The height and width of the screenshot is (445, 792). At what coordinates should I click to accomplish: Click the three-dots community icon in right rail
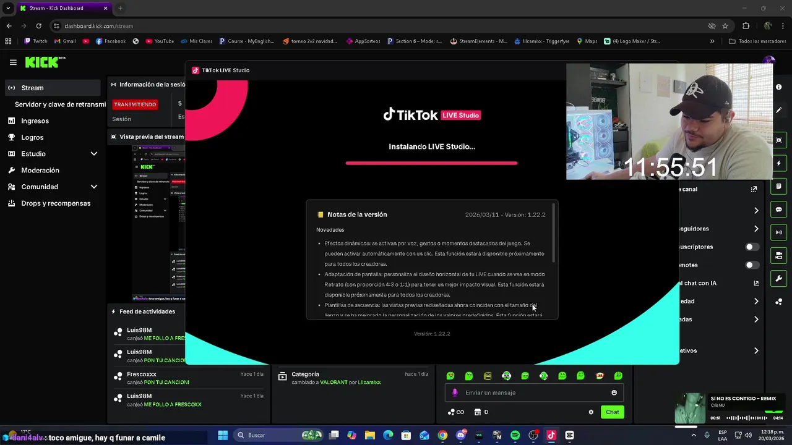[x=778, y=302]
